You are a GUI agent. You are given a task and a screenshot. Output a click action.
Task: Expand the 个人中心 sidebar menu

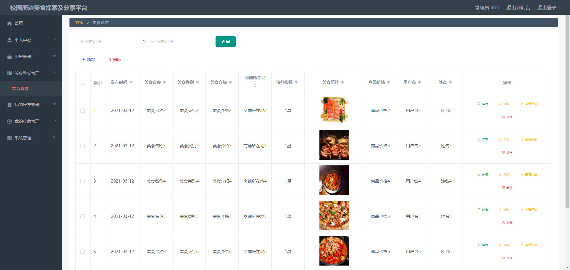pos(31,40)
